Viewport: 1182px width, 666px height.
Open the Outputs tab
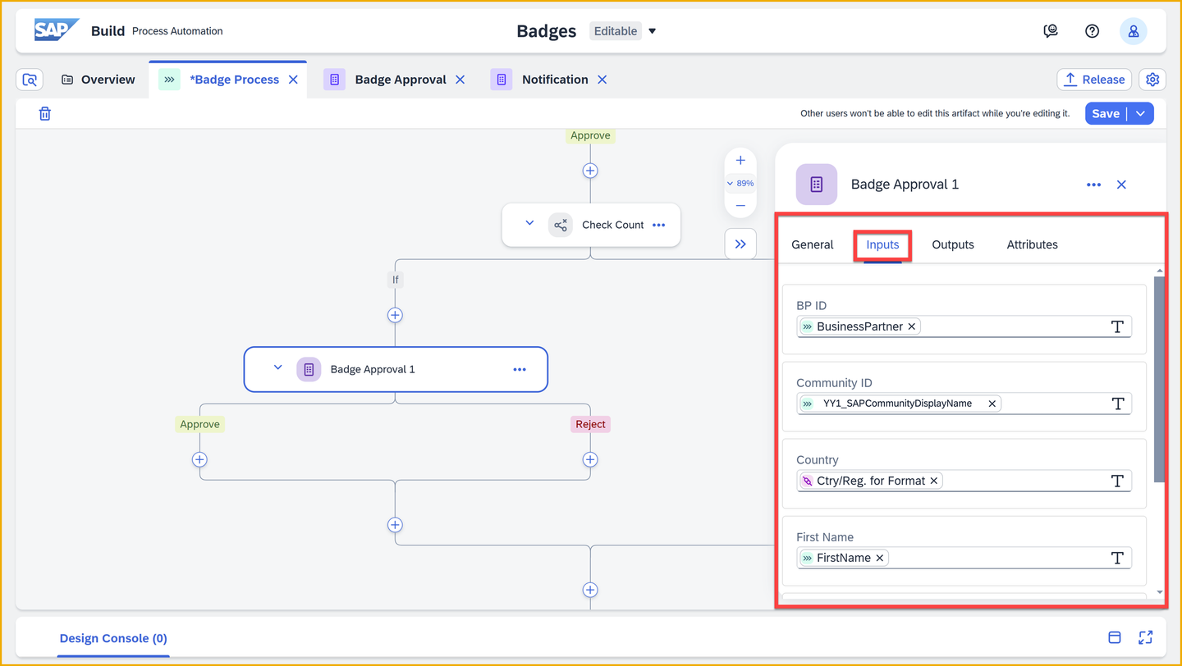click(x=953, y=244)
